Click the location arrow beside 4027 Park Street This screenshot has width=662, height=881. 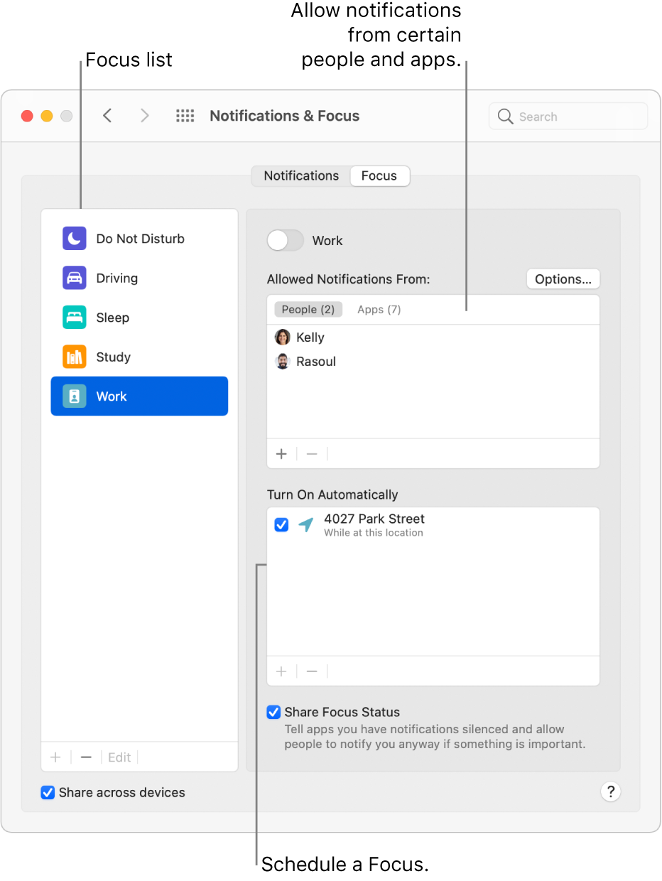[x=305, y=525]
